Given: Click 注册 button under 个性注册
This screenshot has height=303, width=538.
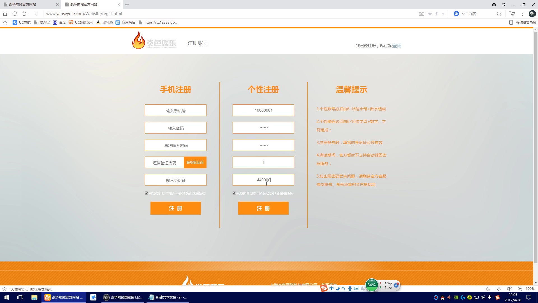Looking at the screenshot, I should (x=263, y=208).
